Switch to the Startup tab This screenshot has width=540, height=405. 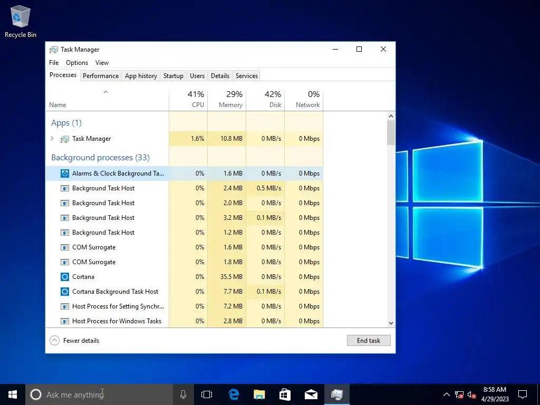coord(173,76)
